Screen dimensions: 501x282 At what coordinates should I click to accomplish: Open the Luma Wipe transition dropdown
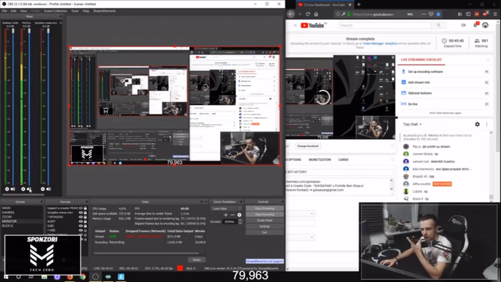pyautogui.click(x=226, y=208)
